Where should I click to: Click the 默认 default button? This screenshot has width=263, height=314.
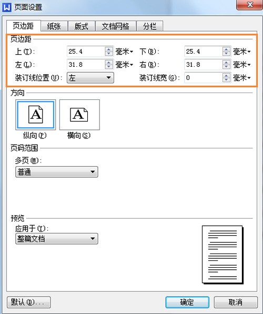pyautogui.click(x=28, y=302)
